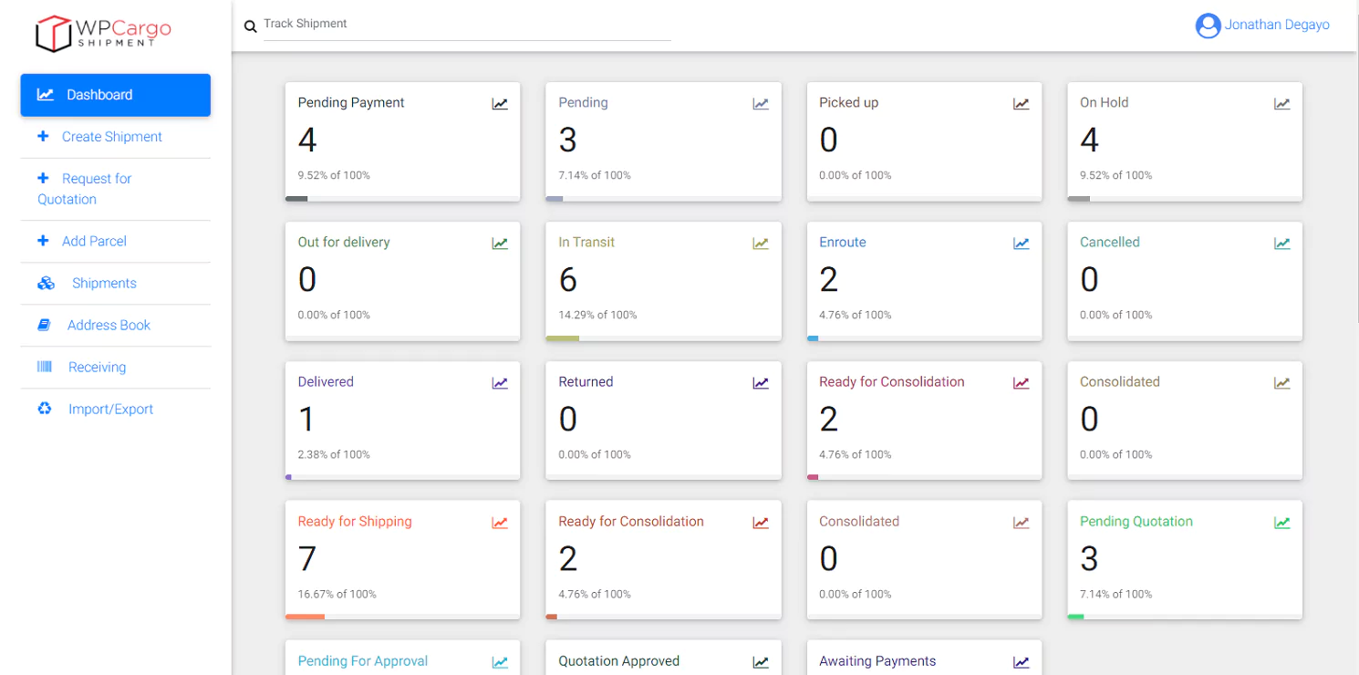Click the chart icon on Delivered card
This screenshot has height=675, width=1359.
coord(500,383)
